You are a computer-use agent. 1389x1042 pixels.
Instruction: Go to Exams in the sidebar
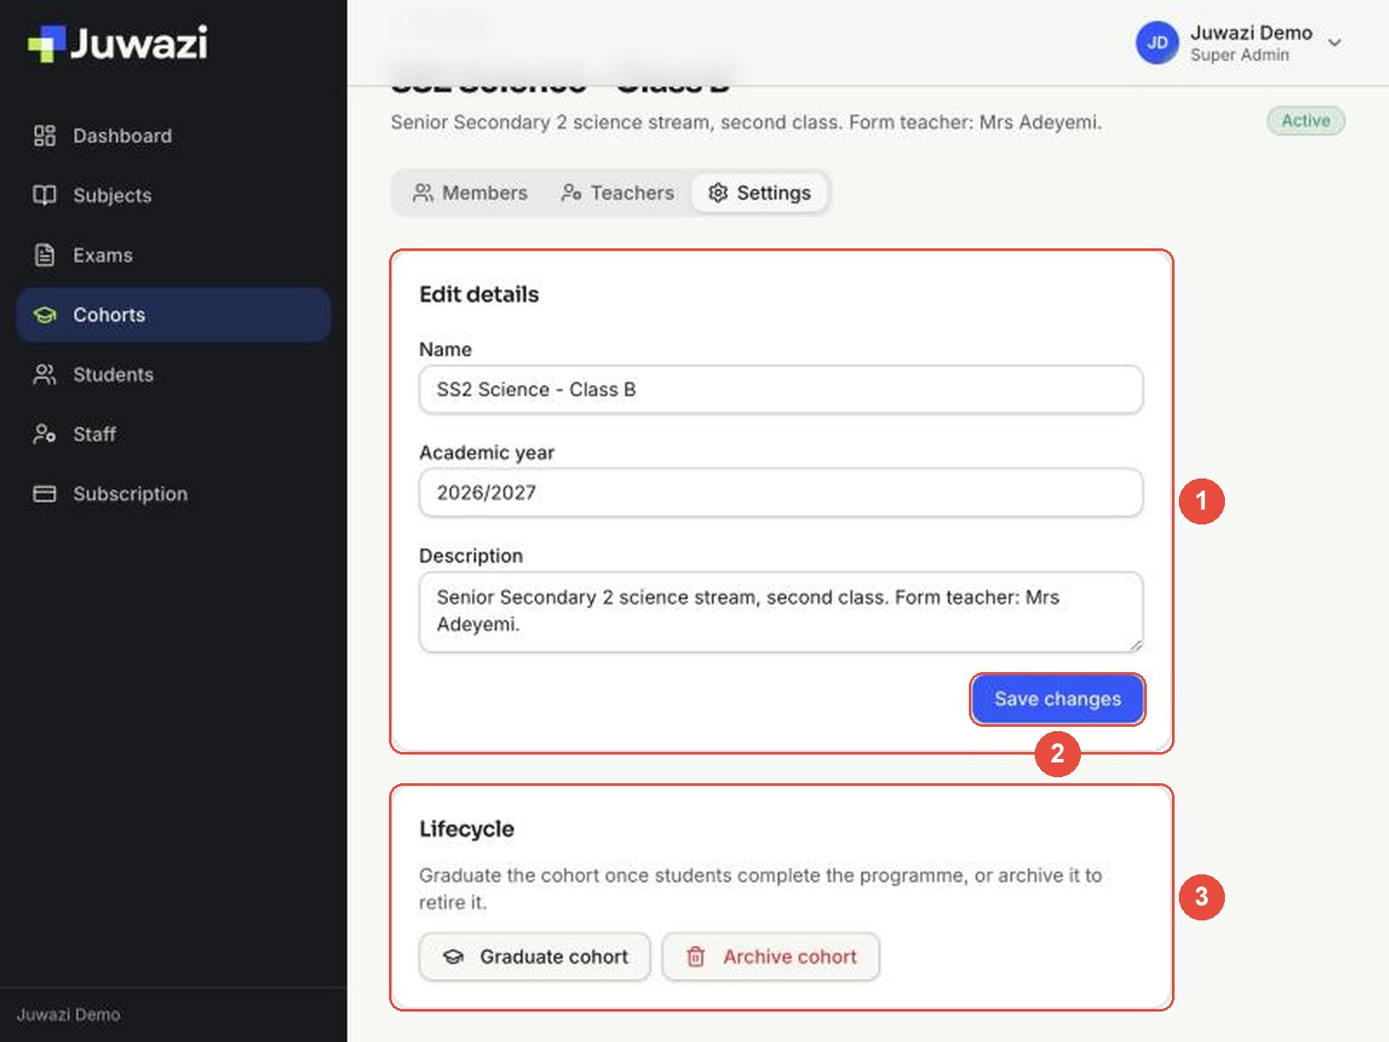coord(173,255)
